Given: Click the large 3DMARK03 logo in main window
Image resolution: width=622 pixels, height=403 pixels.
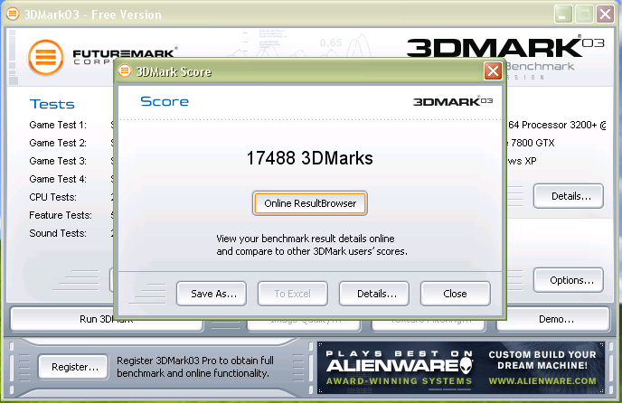Looking at the screenshot, I should click(x=505, y=48).
